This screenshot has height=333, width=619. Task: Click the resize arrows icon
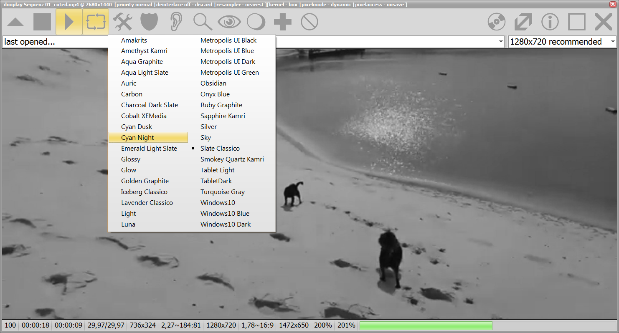pos(523,22)
